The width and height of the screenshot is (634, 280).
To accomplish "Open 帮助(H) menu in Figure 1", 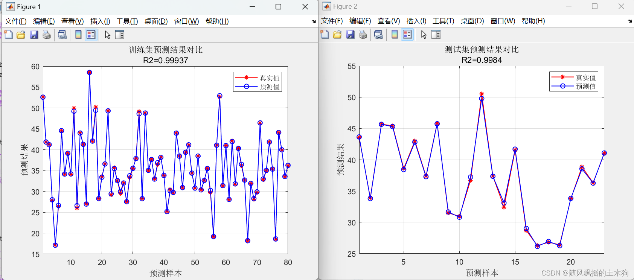I will coord(217,21).
